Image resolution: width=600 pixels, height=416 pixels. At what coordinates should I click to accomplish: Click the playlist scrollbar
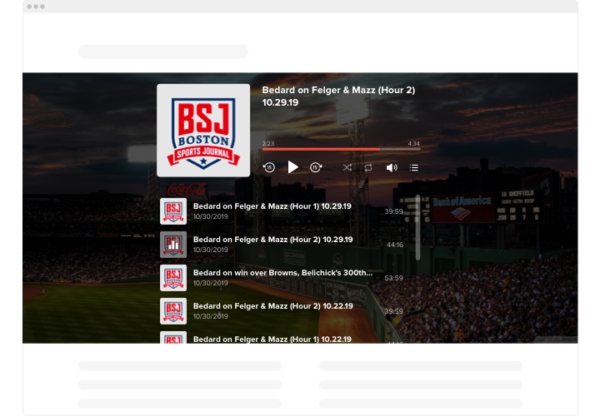[417, 216]
